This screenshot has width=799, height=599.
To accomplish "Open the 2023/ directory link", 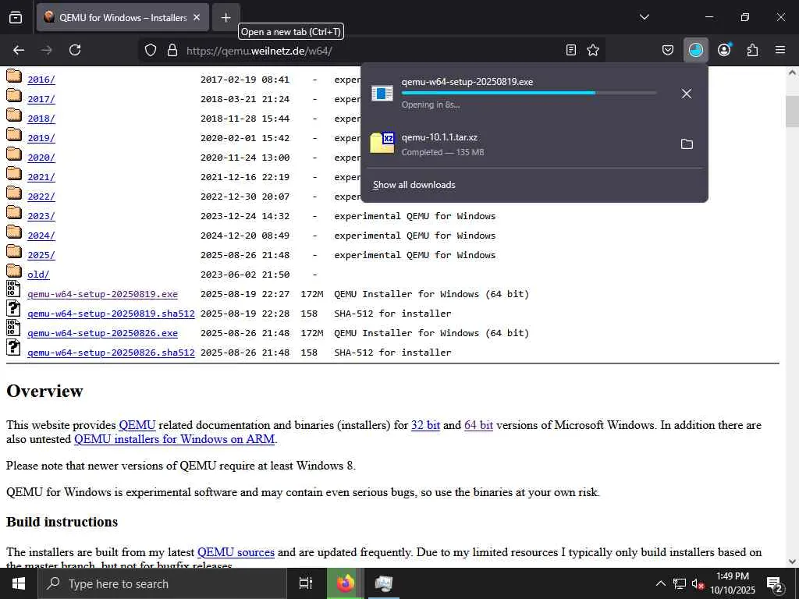I will tap(41, 216).
